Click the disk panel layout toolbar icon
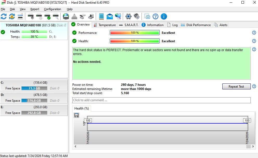 click(20, 16)
